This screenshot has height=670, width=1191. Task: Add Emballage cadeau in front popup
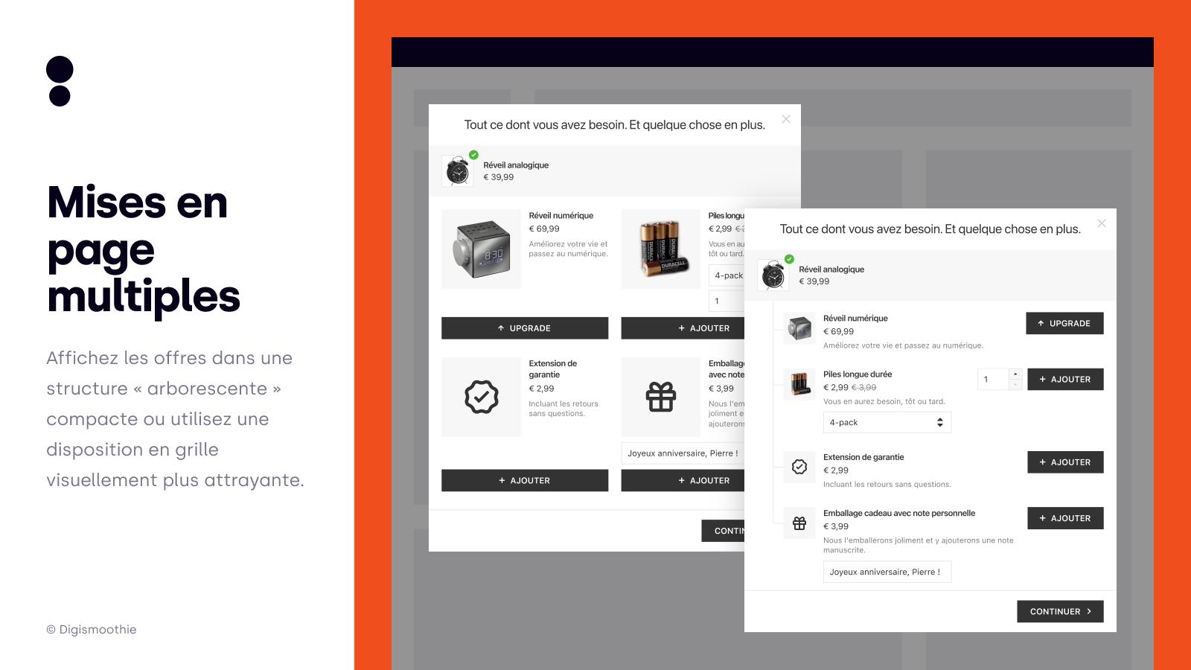[1065, 518]
